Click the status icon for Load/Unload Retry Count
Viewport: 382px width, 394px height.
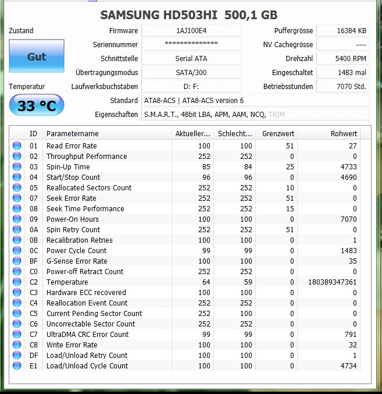[17, 355]
